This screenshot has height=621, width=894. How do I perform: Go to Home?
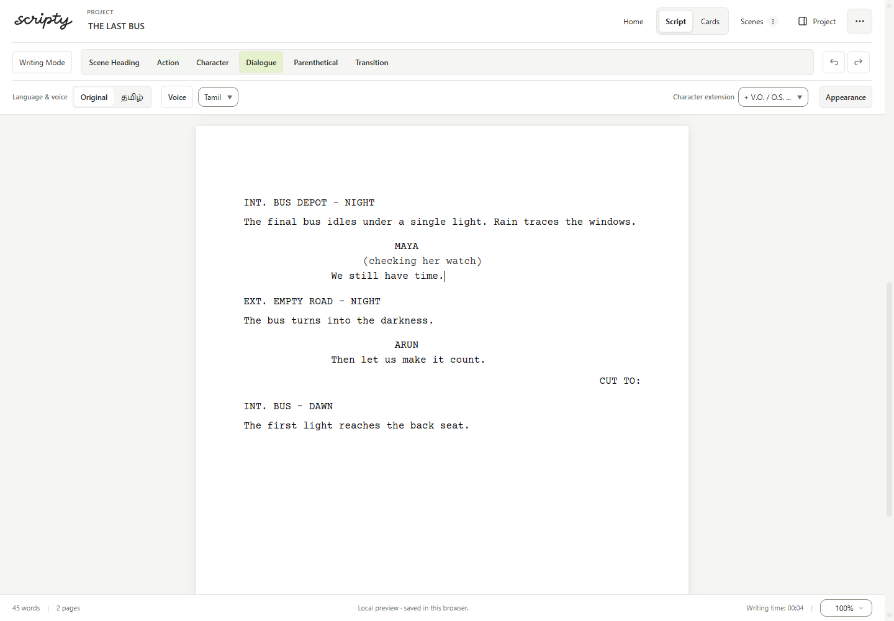point(633,21)
